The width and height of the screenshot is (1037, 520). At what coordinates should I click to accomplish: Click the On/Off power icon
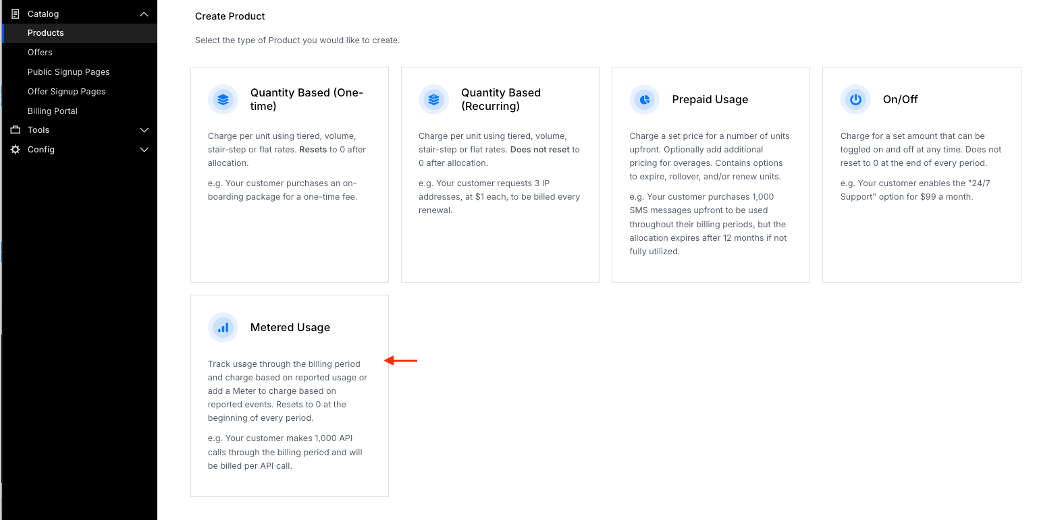(x=855, y=99)
